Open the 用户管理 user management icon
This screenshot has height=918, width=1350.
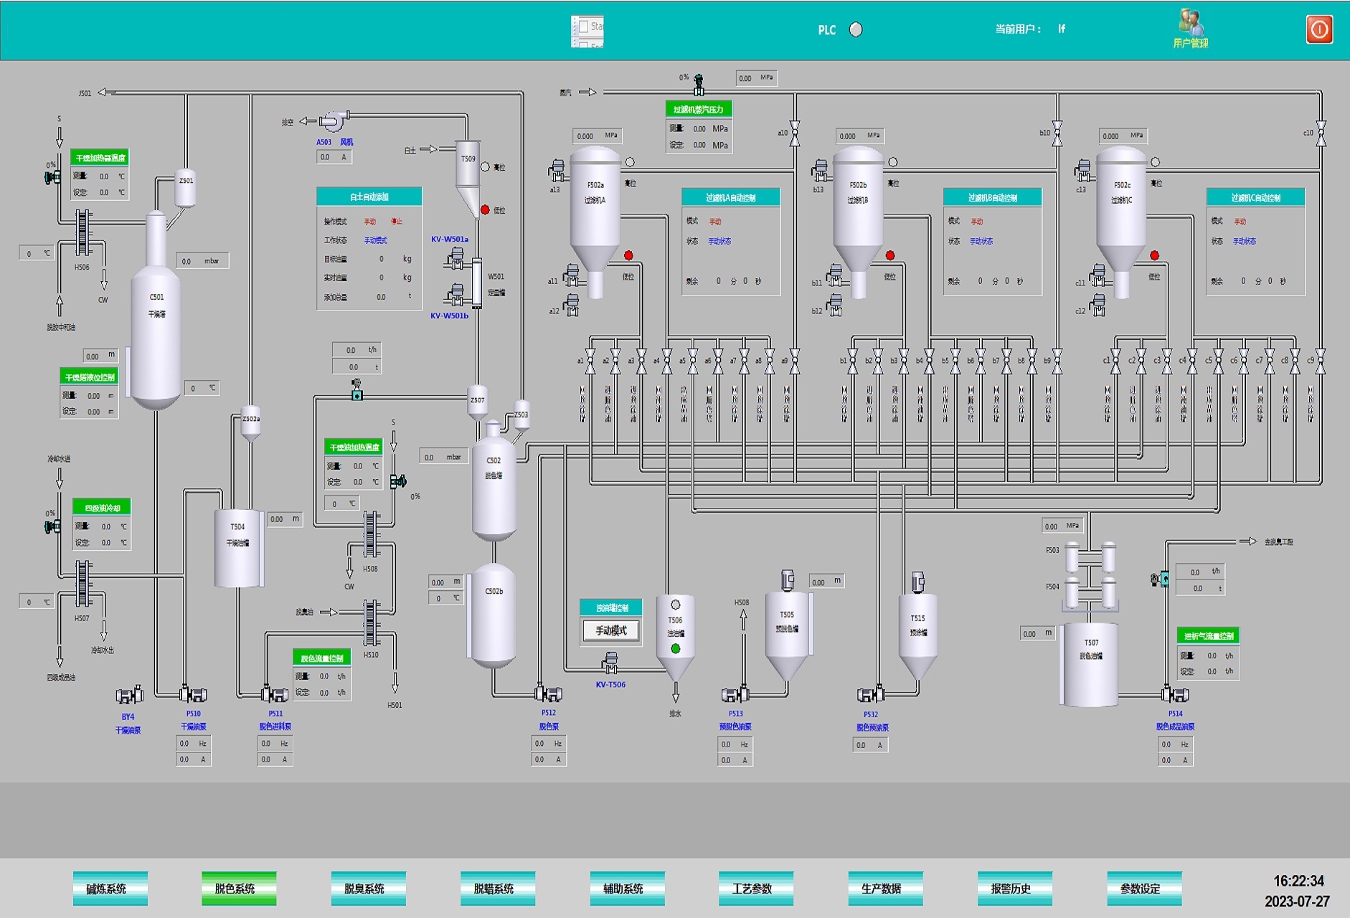pyautogui.click(x=1191, y=29)
